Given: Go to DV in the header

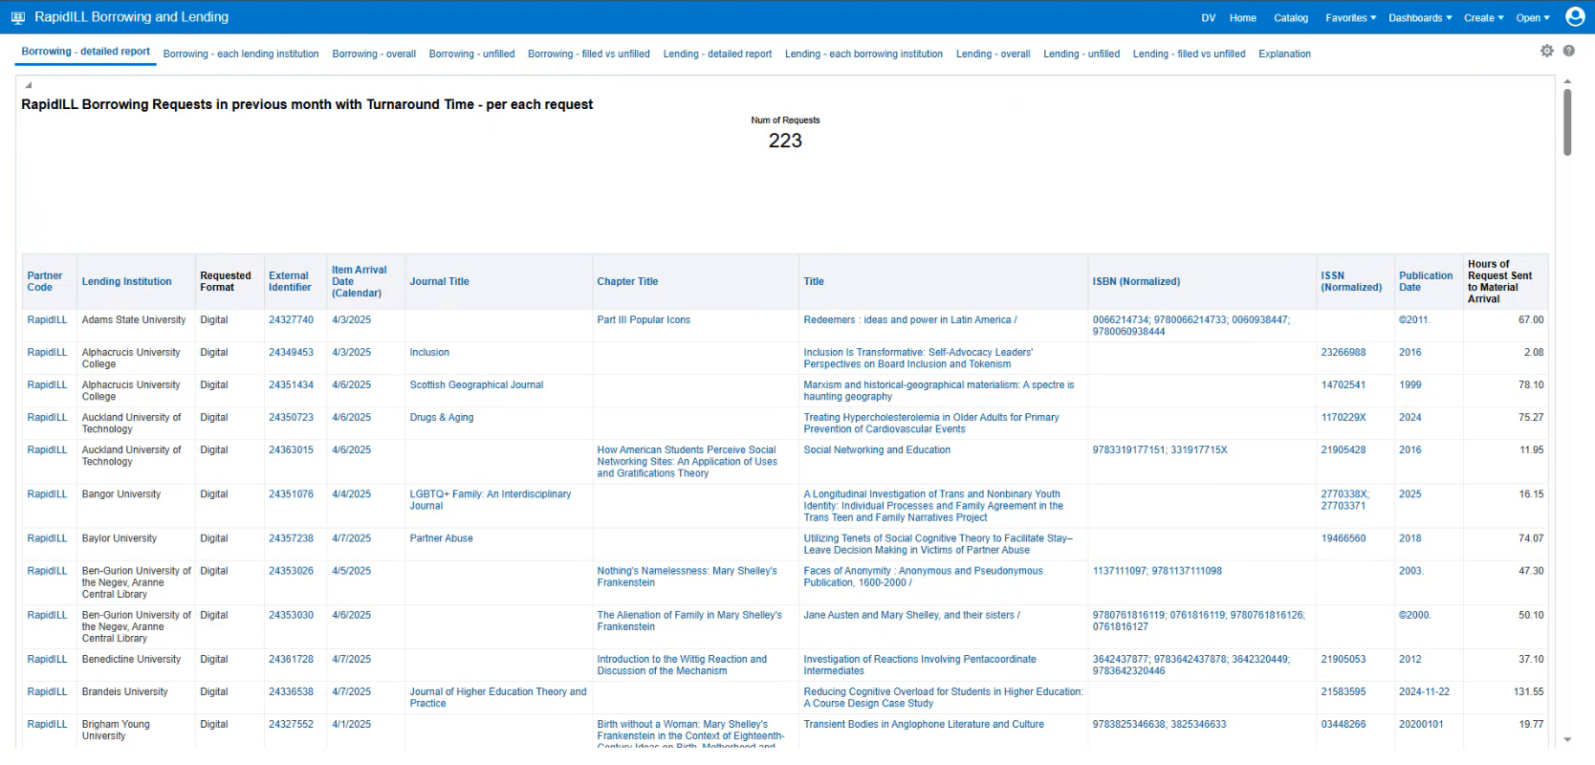Looking at the screenshot, I should pos(1209,18).
